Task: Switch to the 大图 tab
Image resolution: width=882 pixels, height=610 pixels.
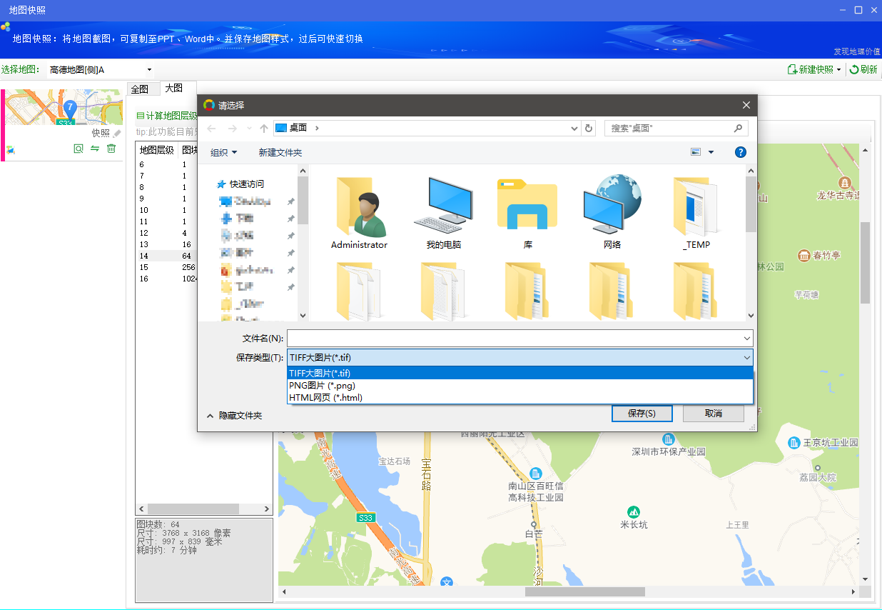Action: pos(173,89)
